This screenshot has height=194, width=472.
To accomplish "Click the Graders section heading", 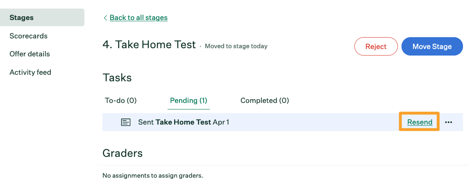I will [123, 153].
